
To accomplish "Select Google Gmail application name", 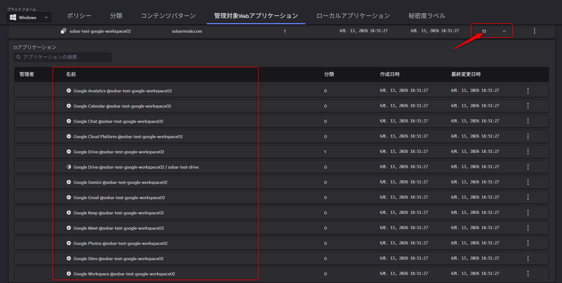I will point(119,197).
